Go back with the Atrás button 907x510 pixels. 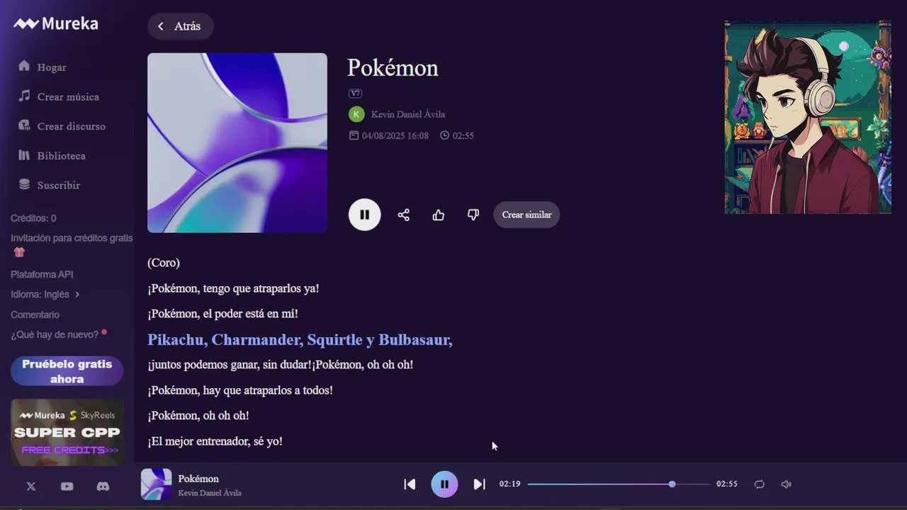tap(180, 26)
